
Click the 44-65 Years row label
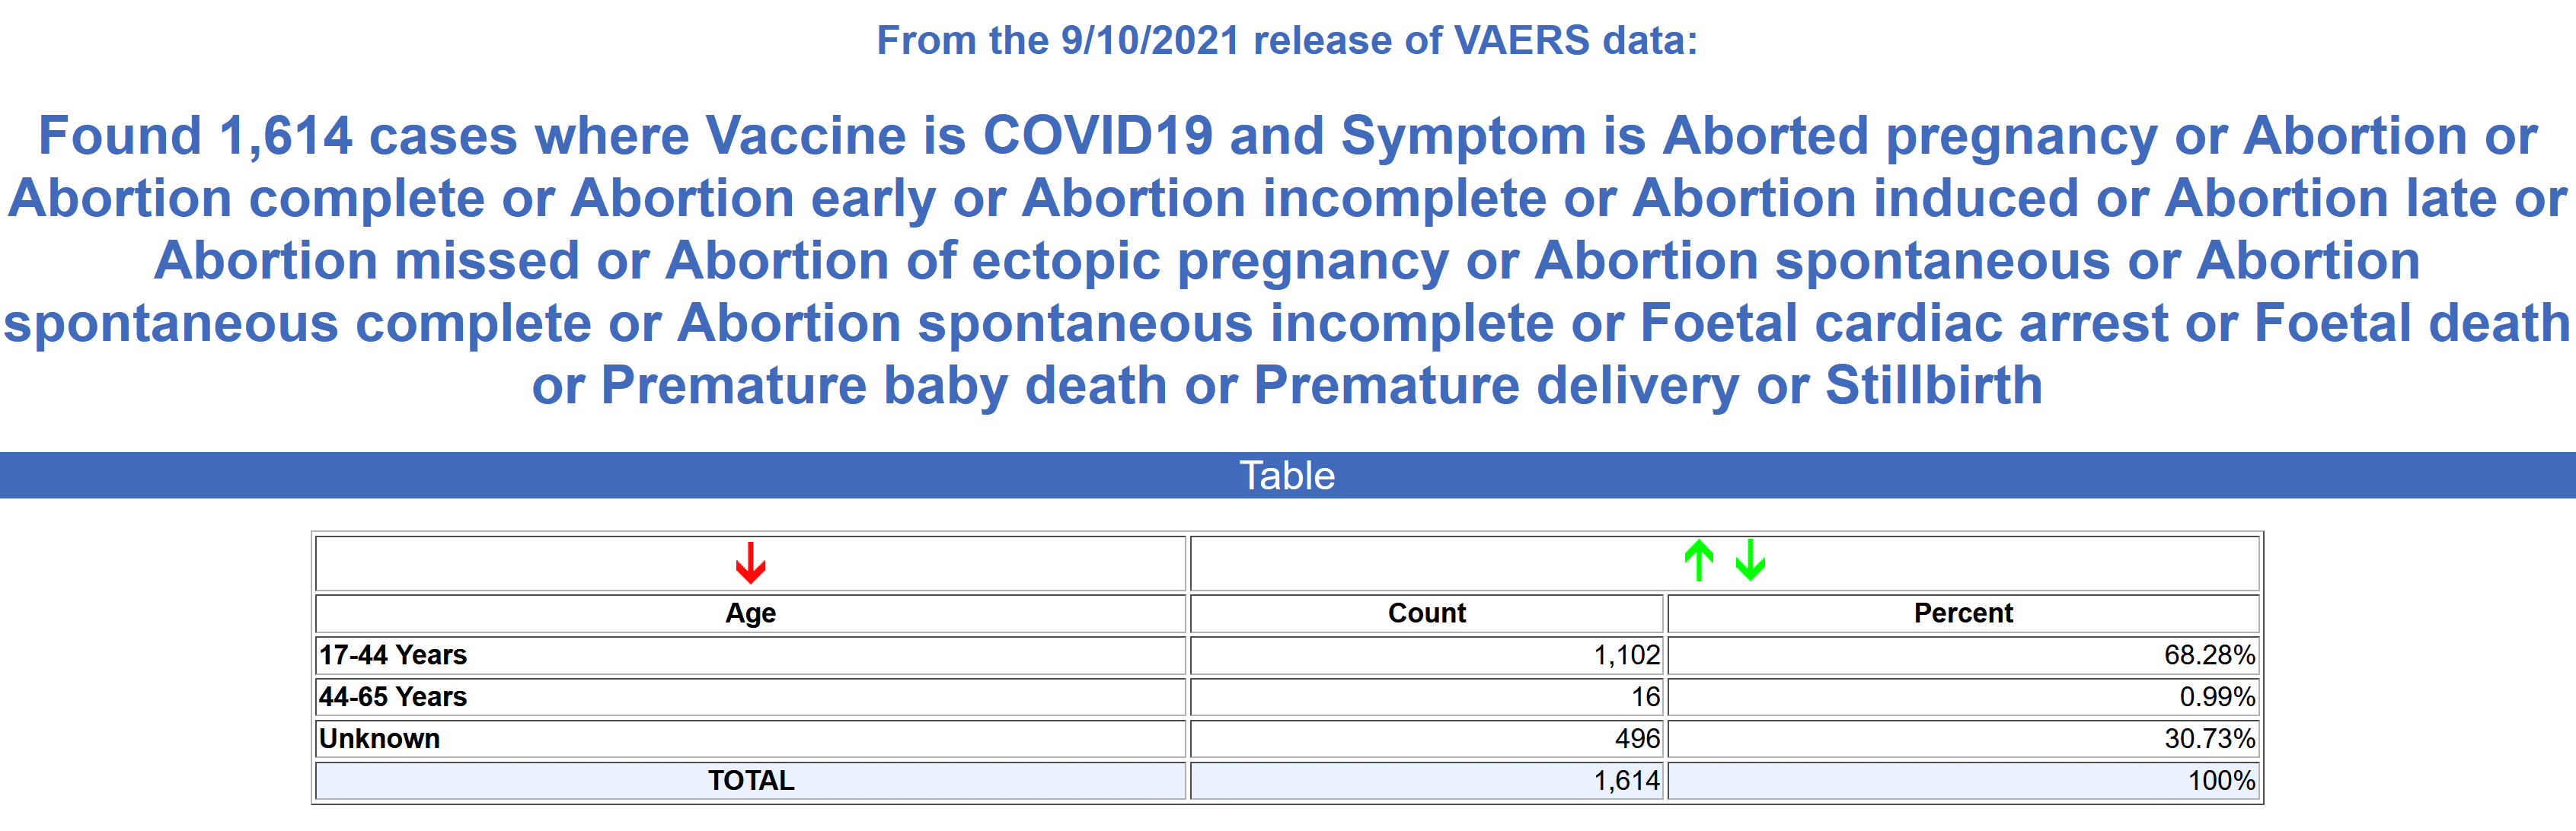393,697
